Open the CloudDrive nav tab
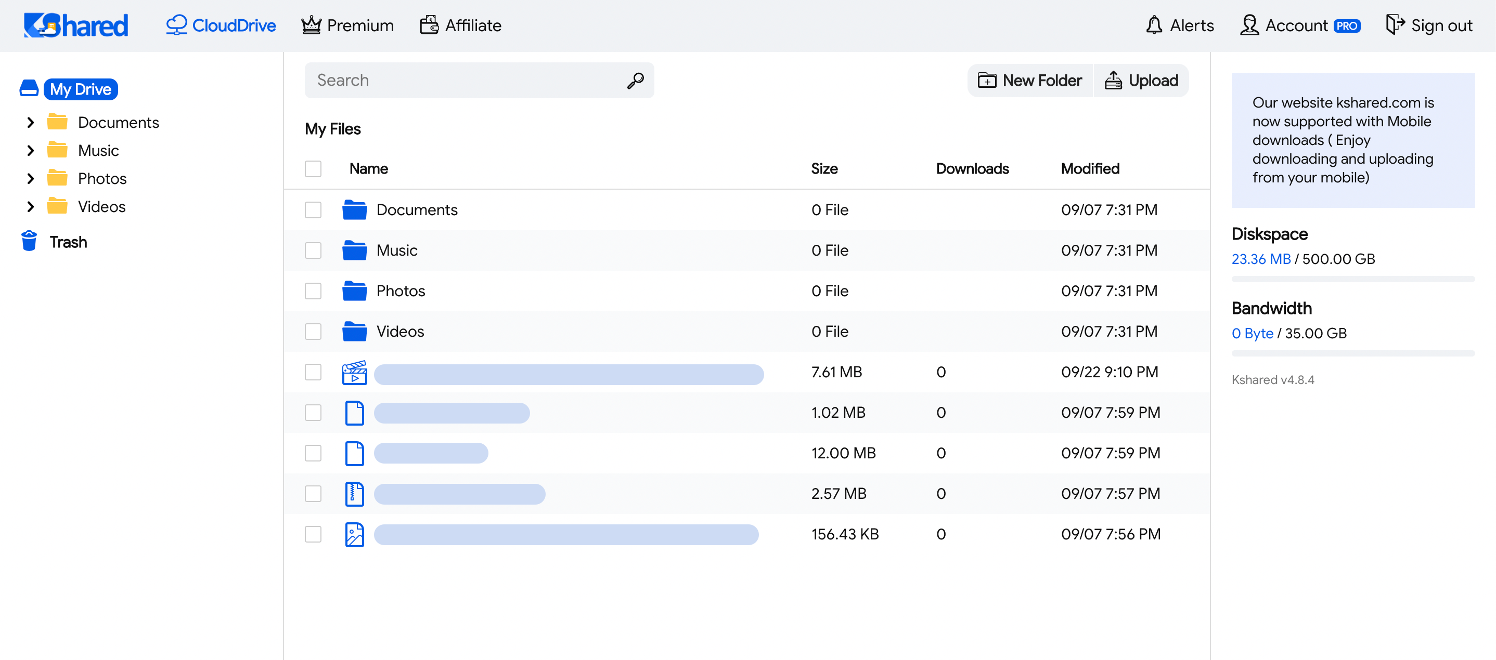The width and height of the screenshot is (1496, 660). [221, 25]
